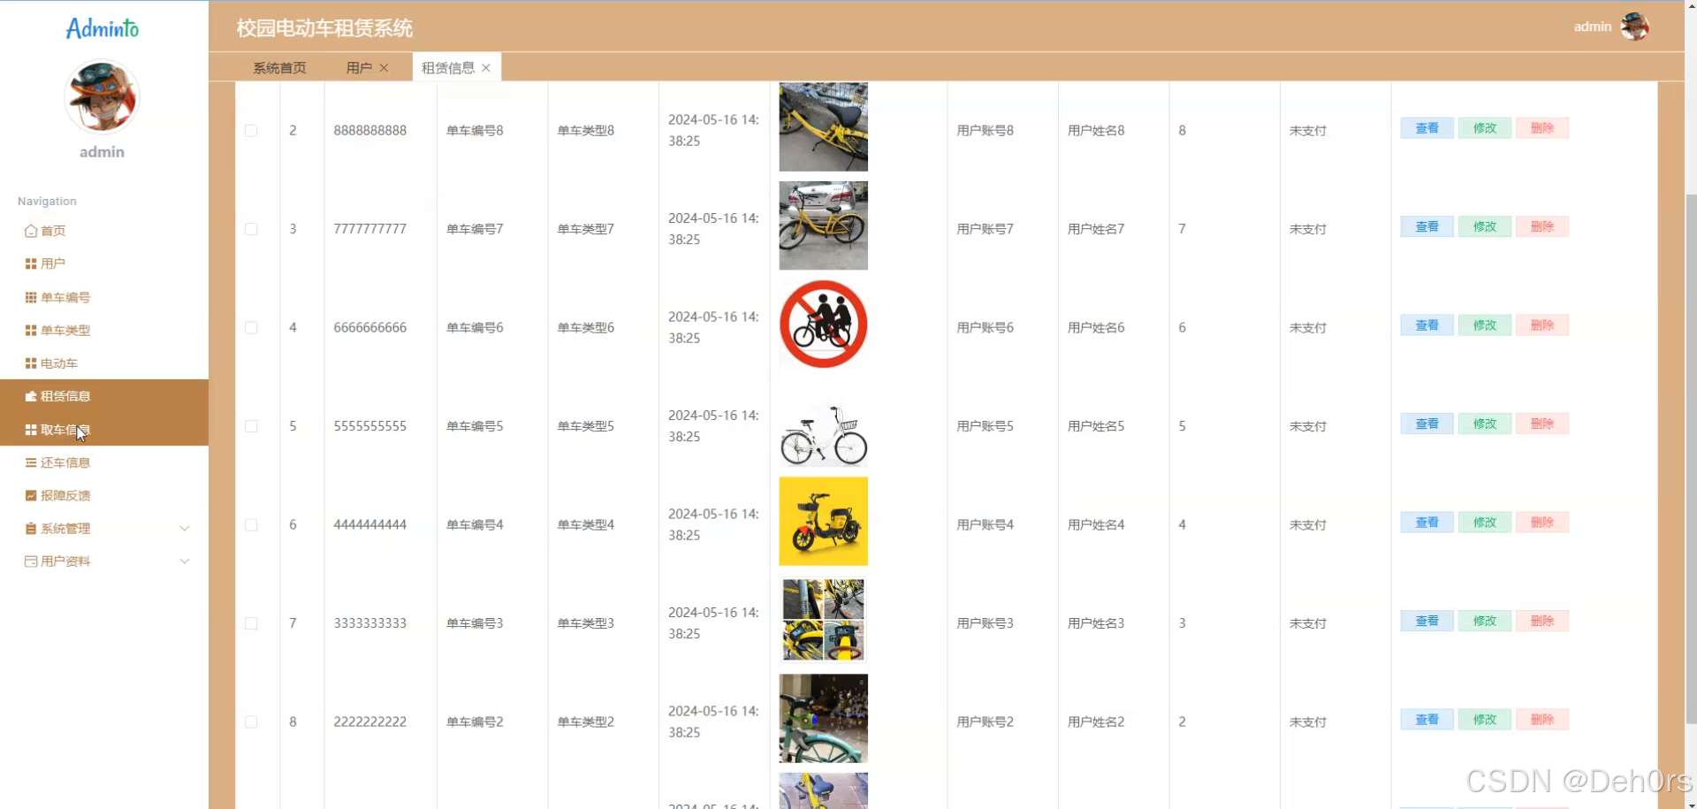Click the home icon beside 首页

[31, 231]
